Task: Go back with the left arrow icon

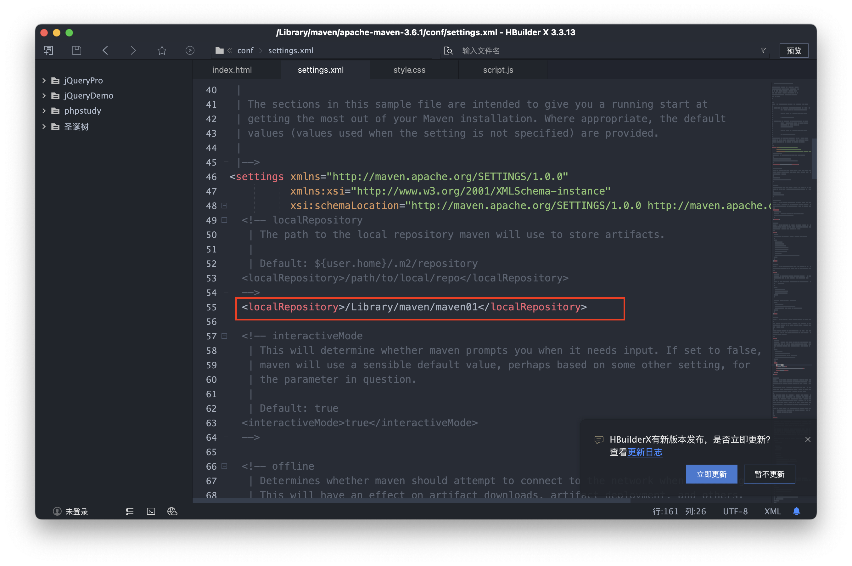Action: point(105,51)
